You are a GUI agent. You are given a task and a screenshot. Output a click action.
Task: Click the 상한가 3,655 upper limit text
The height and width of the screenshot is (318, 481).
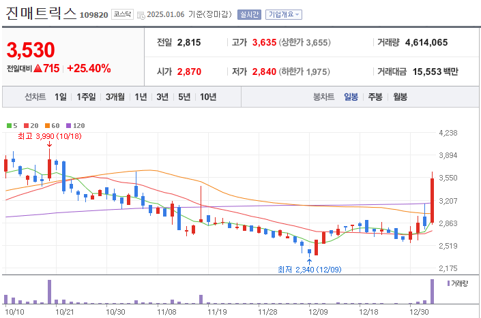click(x=304, y=42)
